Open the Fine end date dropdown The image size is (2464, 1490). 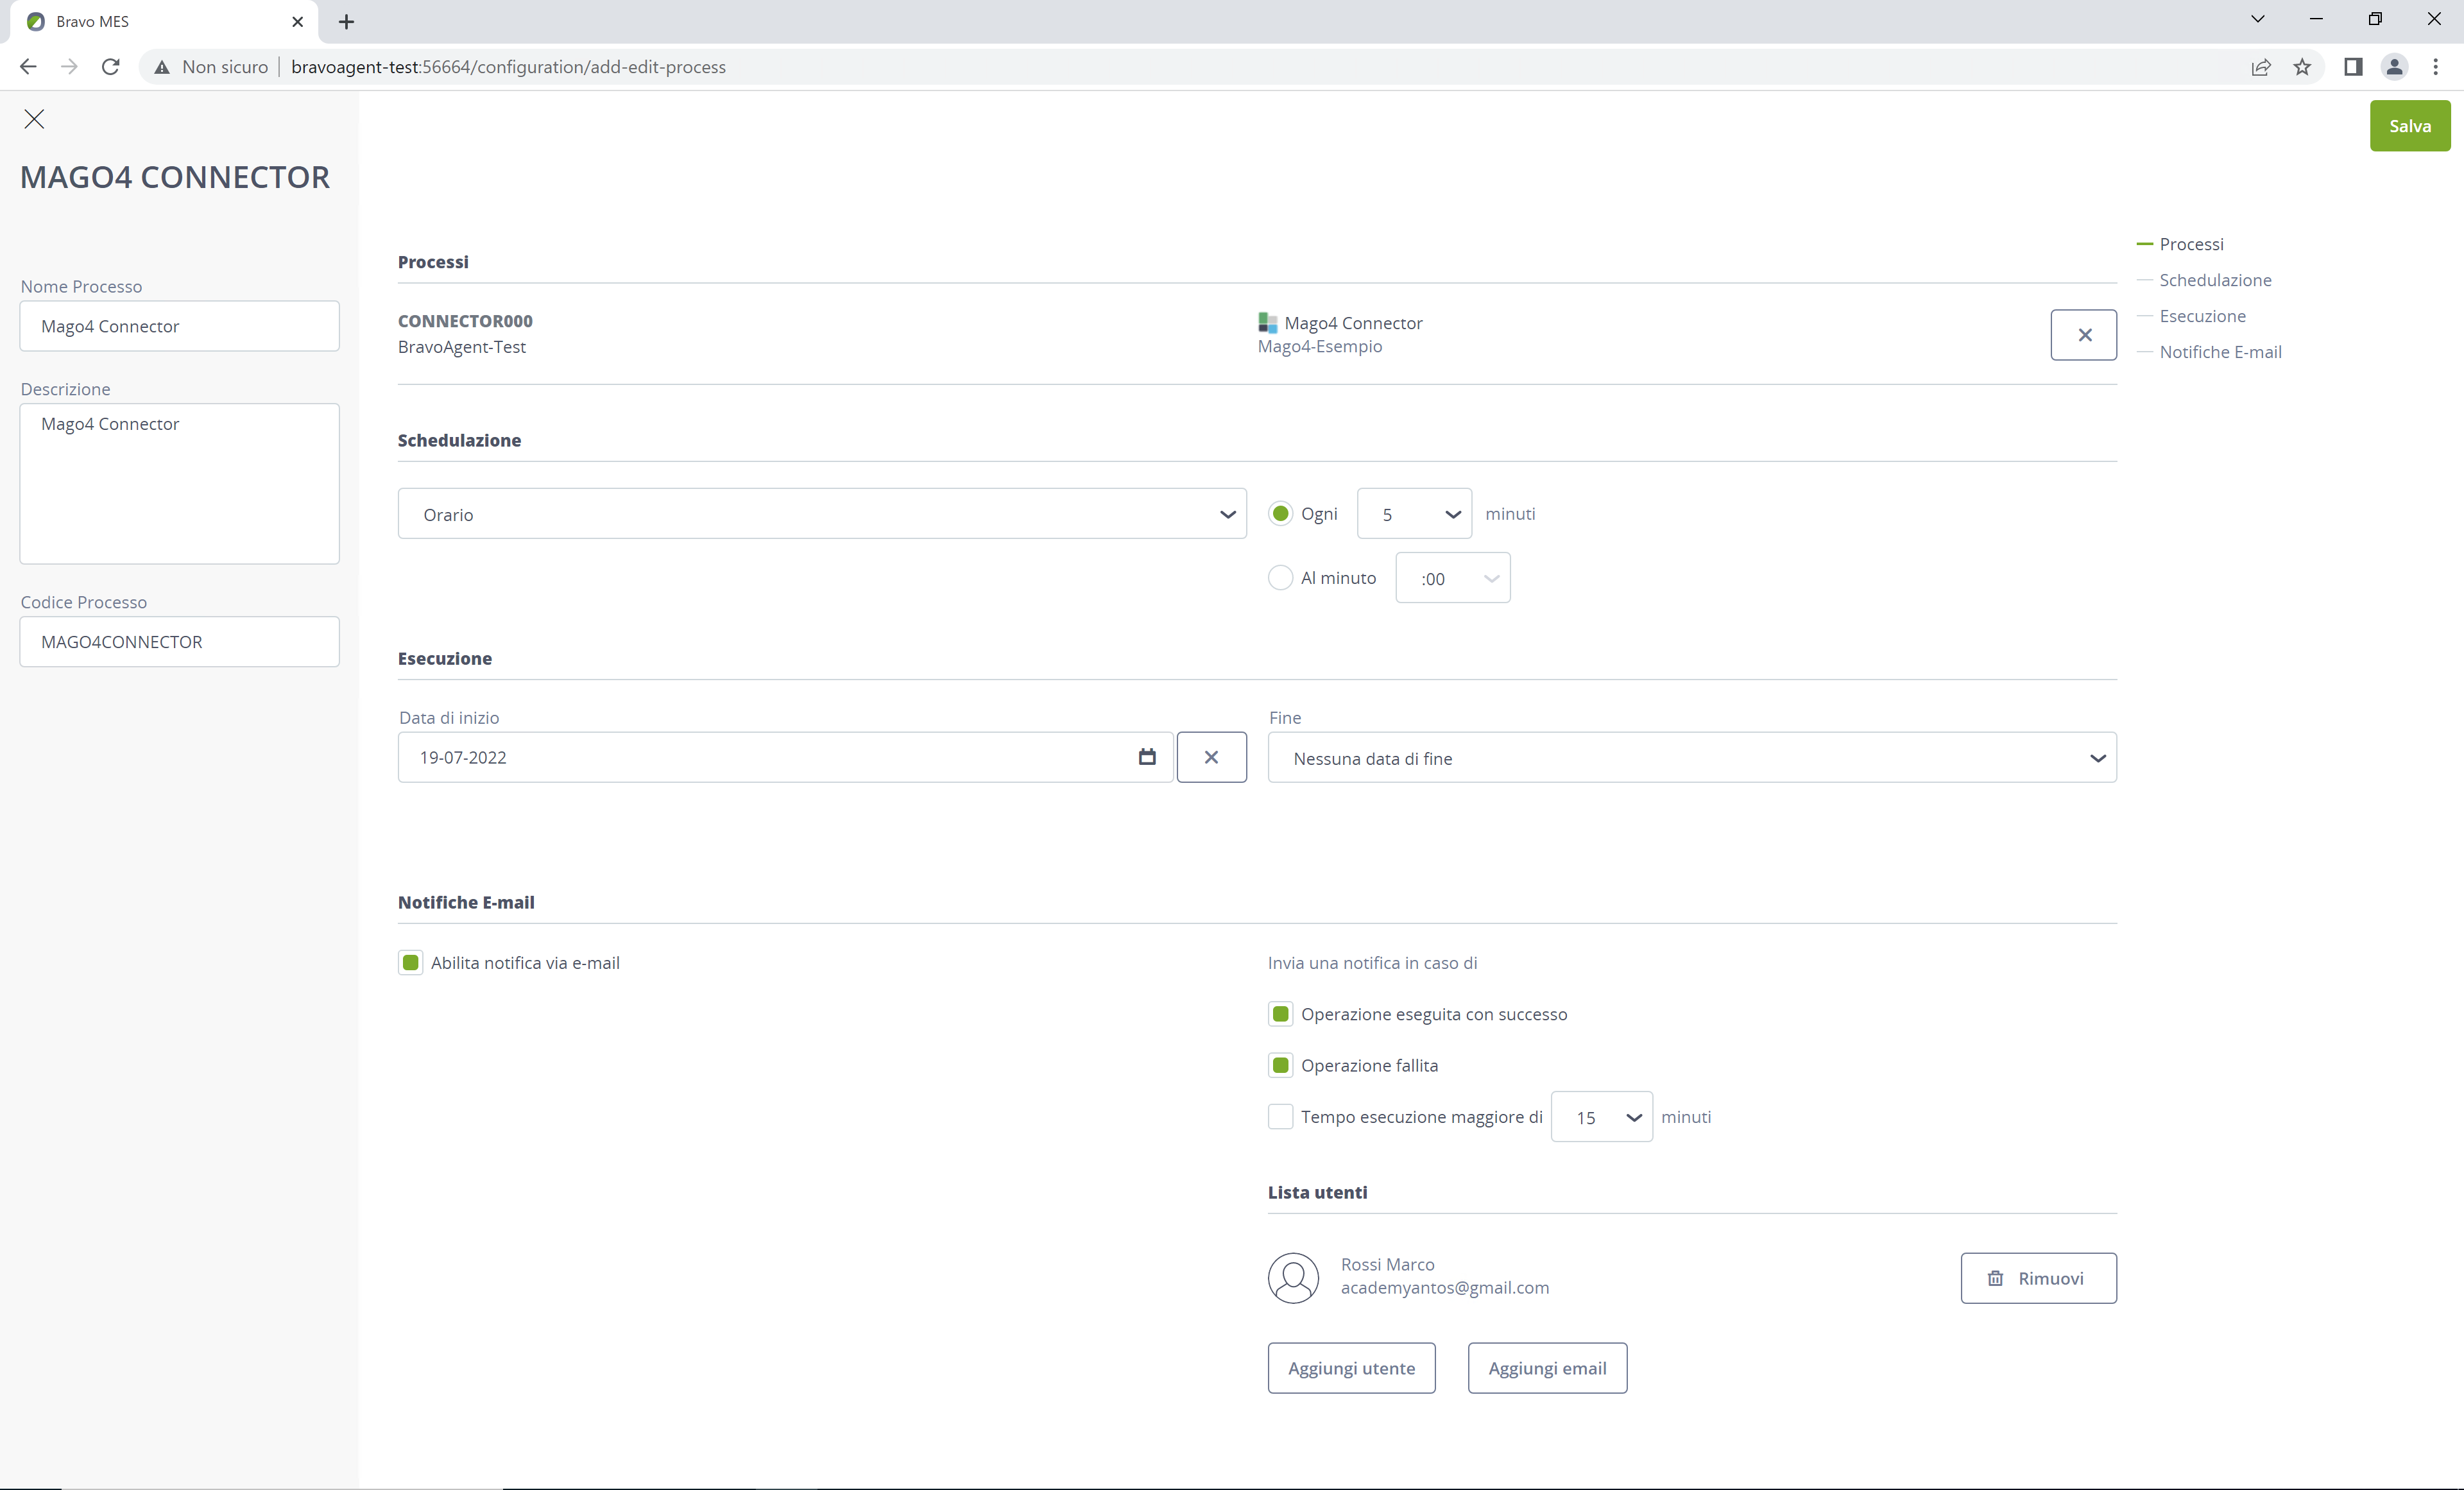1692,758
